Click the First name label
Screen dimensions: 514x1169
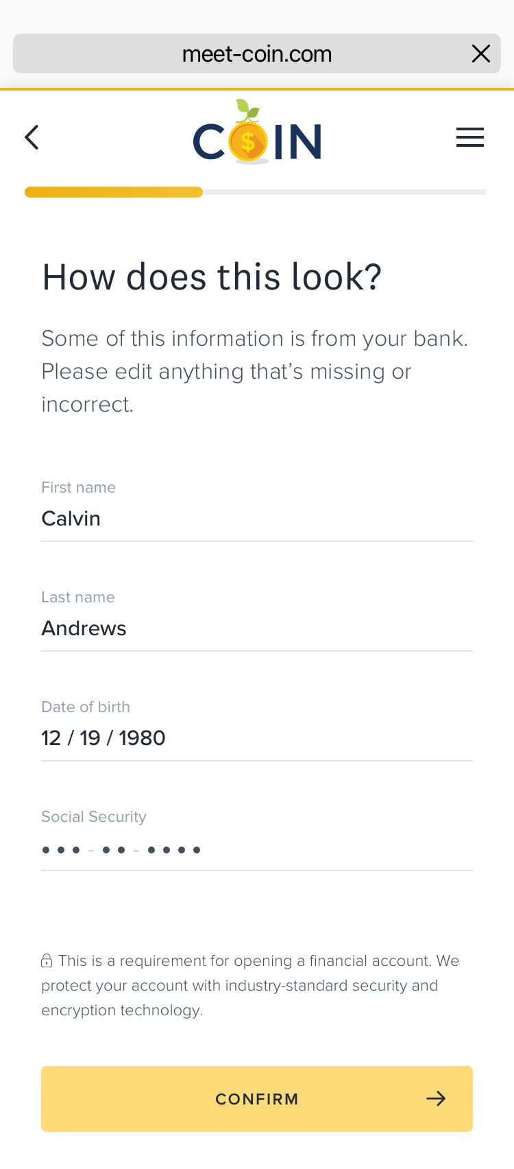78,487
